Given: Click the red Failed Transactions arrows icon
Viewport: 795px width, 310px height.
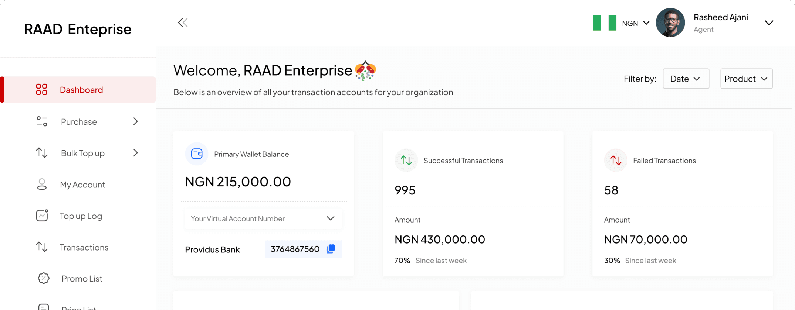Looking at the screenshot, I should (x=616, y=161).
